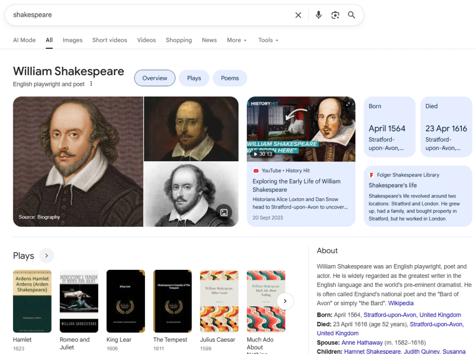476x354 pixels.
Task: Expand the More dropdown menu
Action: pos(237,40)
